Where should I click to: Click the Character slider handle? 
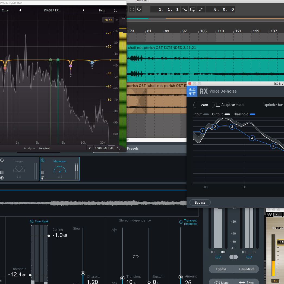(83, 273)
